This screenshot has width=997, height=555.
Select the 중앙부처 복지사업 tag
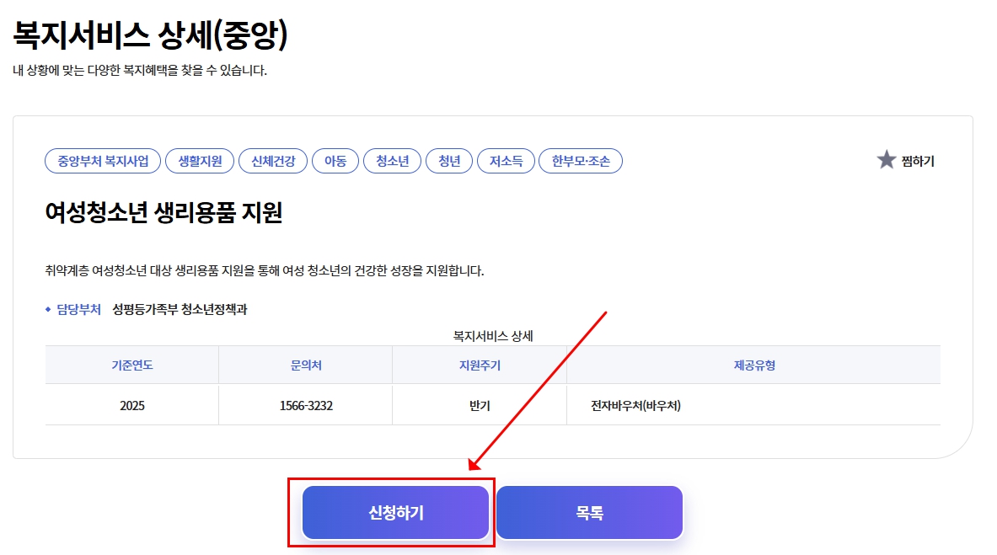point(104,161)
